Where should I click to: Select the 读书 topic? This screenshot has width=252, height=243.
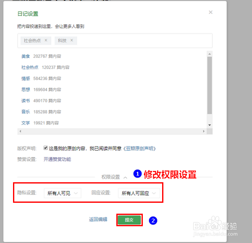(26, 101)
